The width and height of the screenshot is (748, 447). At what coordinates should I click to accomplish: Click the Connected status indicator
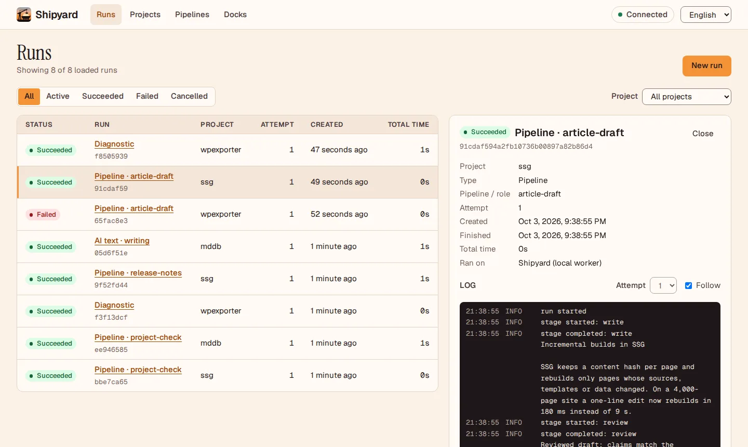[x=643, y=15]
